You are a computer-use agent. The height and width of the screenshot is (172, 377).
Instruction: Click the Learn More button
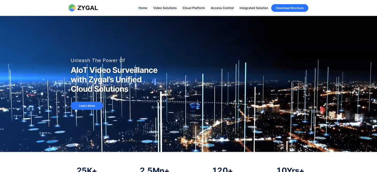tap(87, 106)
